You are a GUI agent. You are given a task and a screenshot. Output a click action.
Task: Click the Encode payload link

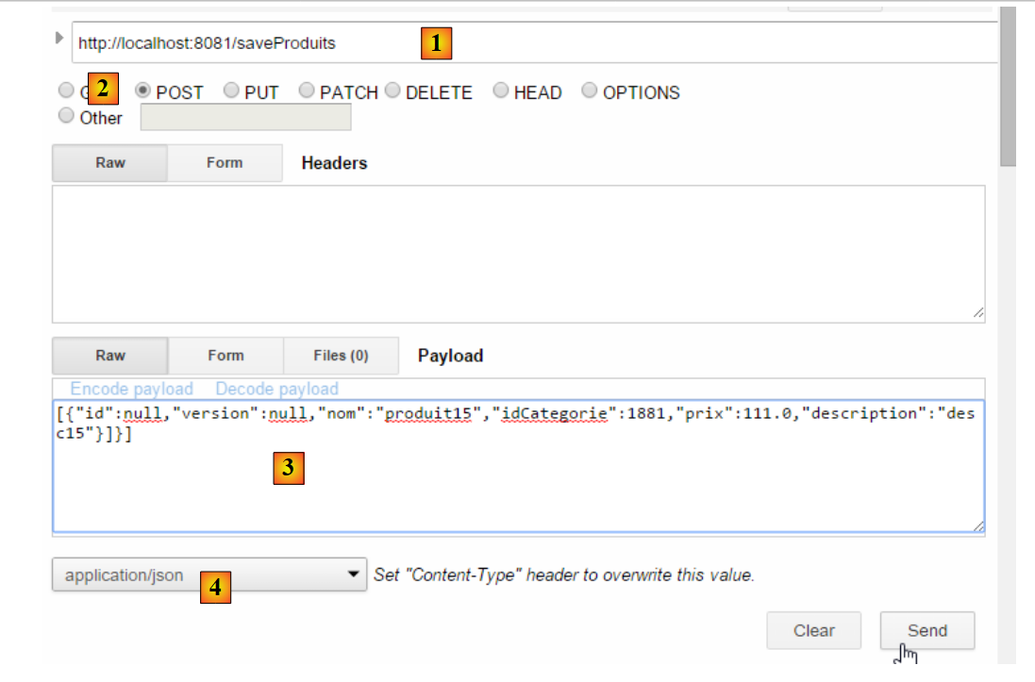tap(131, 389)
